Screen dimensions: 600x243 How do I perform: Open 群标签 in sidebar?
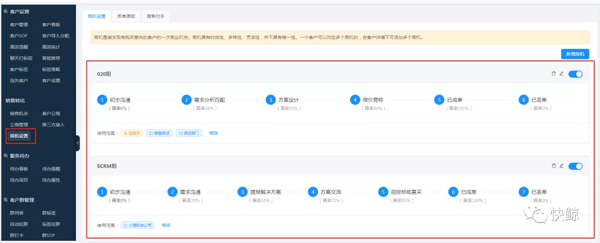tap(49, 213)
